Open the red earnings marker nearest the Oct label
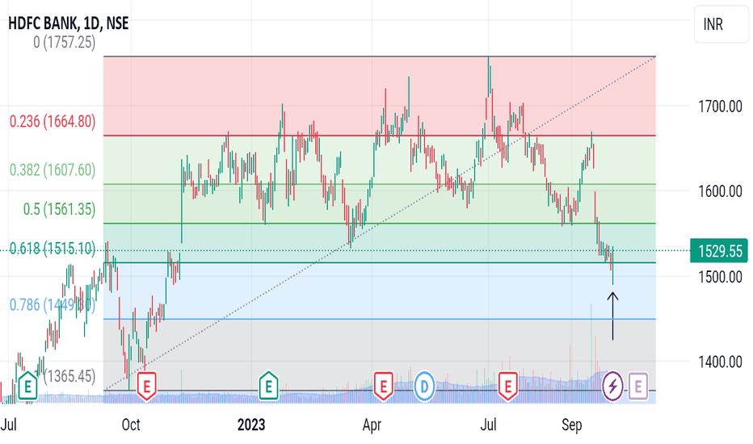Viewport: 753px width, 444px height. 147,386
